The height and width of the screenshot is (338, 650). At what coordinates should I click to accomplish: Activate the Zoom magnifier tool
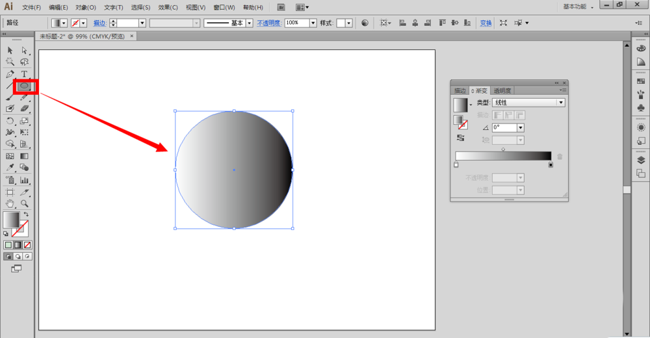(24, 203)
